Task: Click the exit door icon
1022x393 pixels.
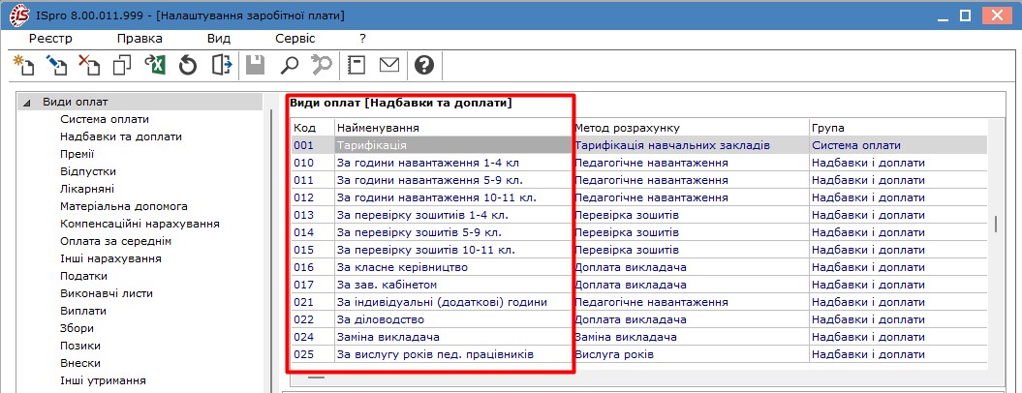Action: (222, 65)
